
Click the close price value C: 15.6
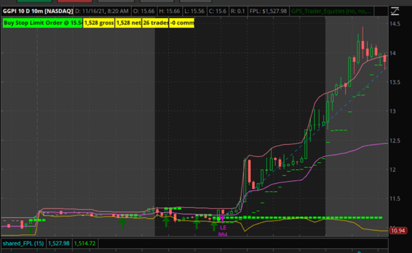pos(217,12)
